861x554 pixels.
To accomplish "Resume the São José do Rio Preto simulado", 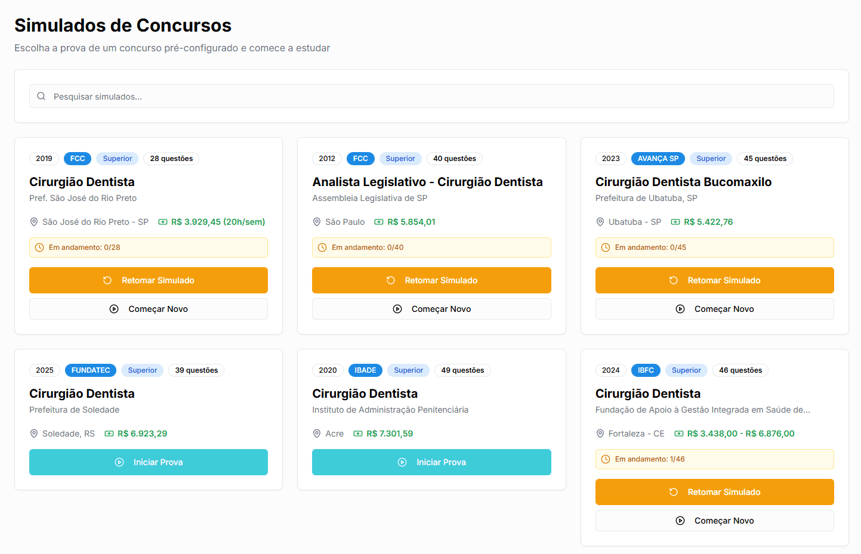I will [149, 280].
